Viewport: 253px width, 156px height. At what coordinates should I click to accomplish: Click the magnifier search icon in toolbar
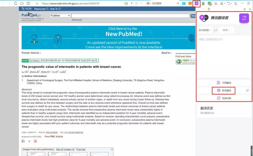click(x=178, y=3)
